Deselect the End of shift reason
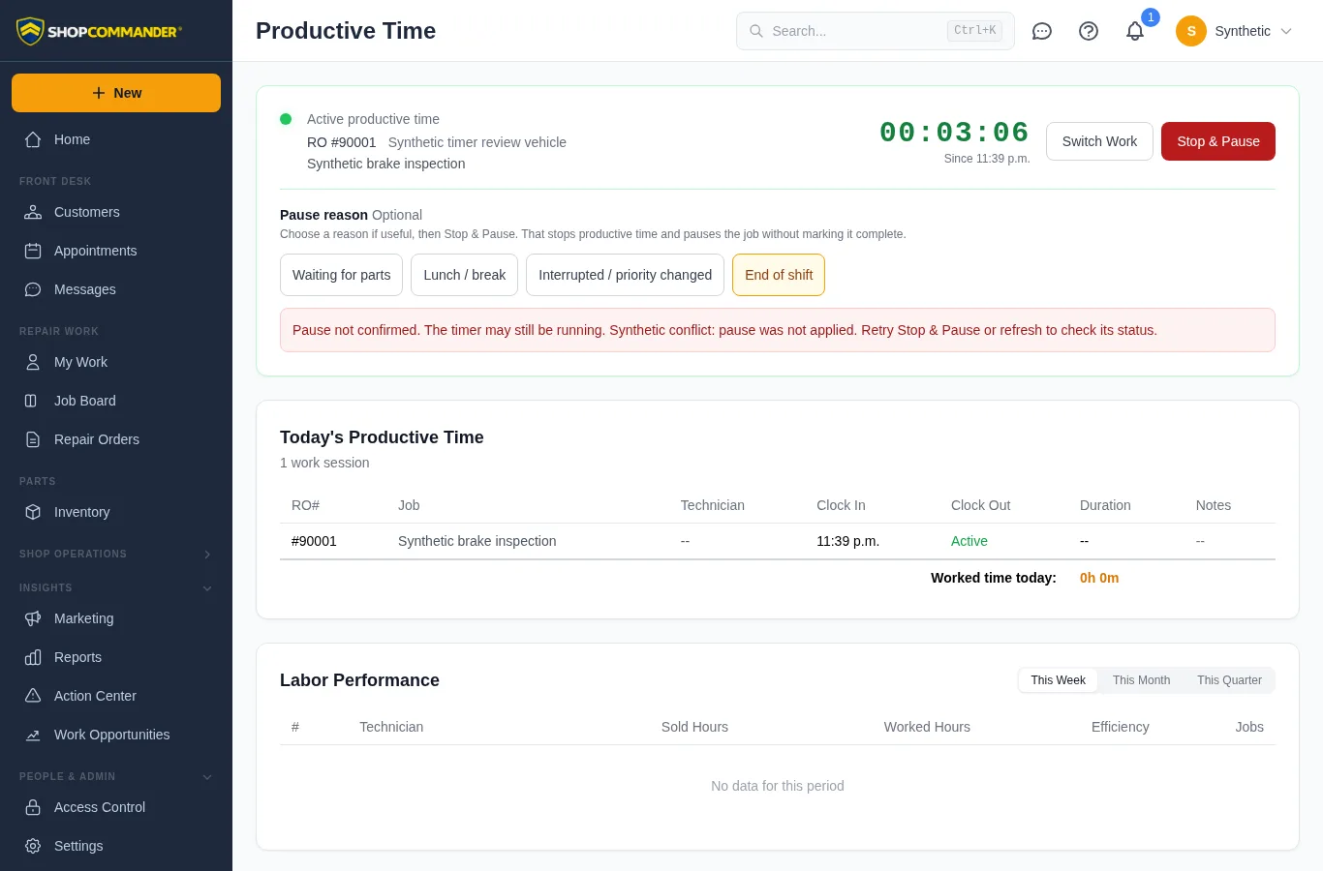Image resolution: width=1323 pixels, height=871 pixels. (779, 275)
